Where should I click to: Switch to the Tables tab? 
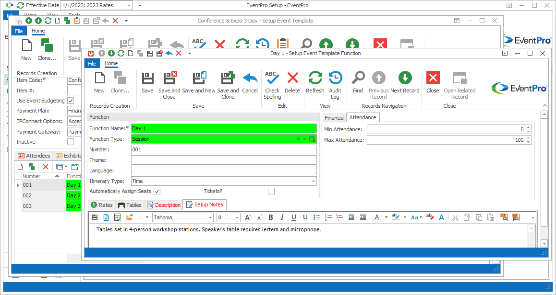pyautogui.click(x=130, y=205)
